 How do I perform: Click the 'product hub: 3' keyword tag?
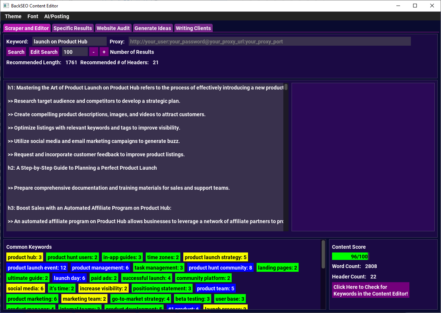click(x=25, y=257)
